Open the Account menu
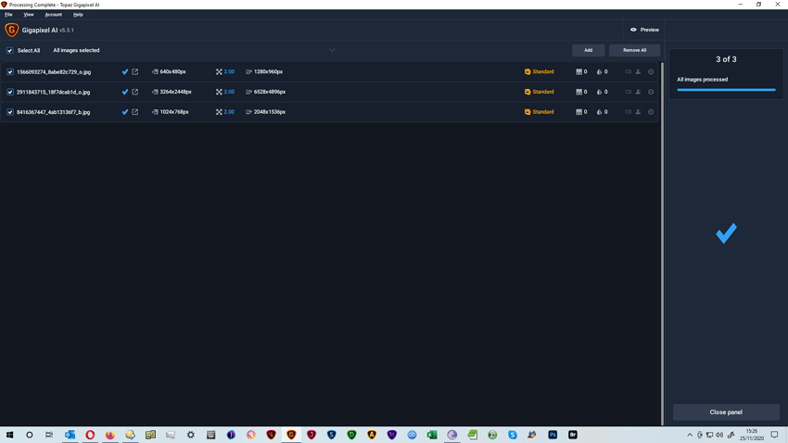Viewport: 788px width, 443px height. (53, 15)
